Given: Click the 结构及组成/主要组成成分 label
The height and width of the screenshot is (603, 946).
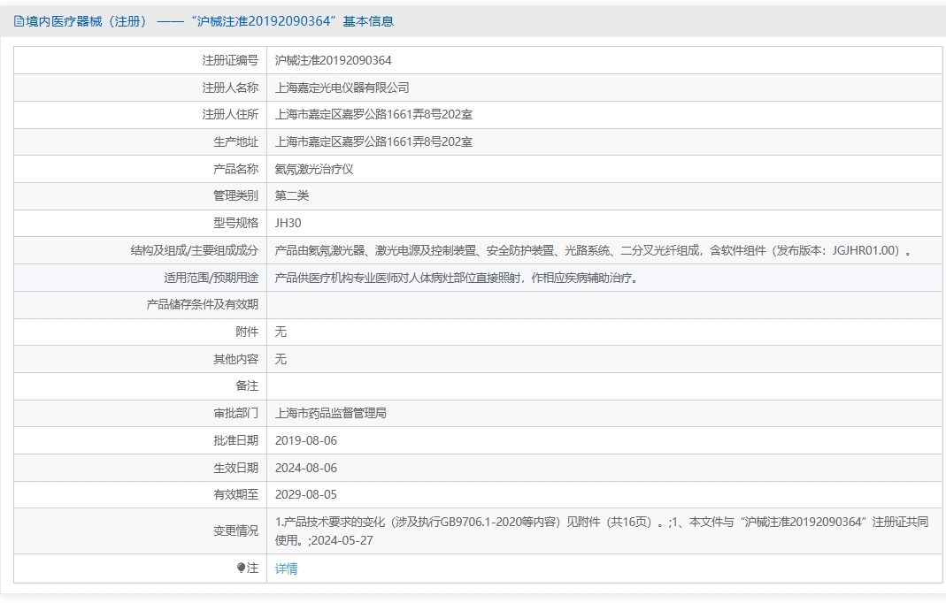Looking at the screenshot, I should tap(195, 250).
